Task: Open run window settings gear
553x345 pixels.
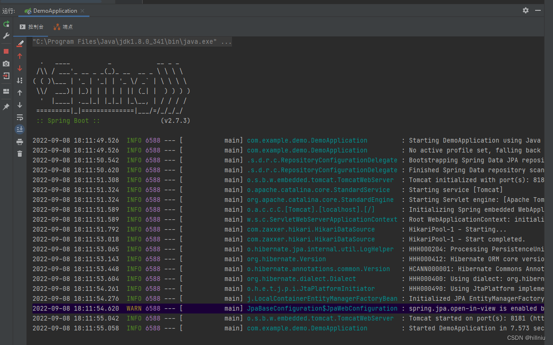Action: (526, 10)
